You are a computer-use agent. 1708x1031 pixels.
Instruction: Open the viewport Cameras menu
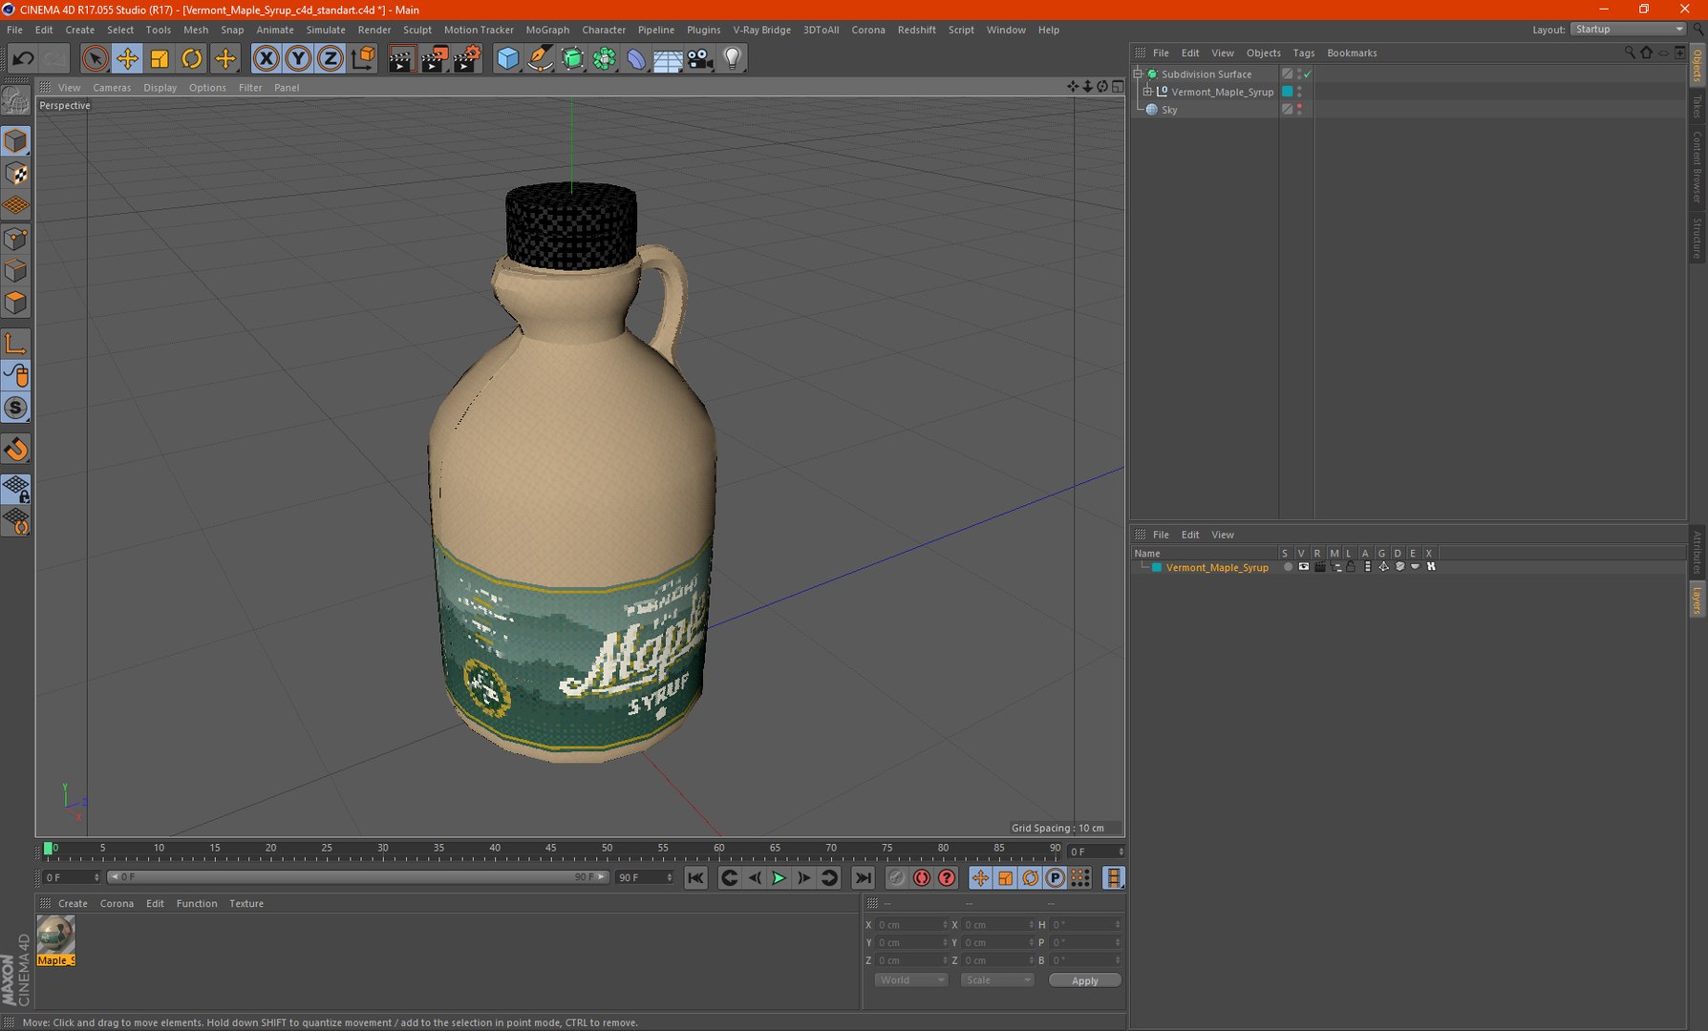[x=112, y=88]
